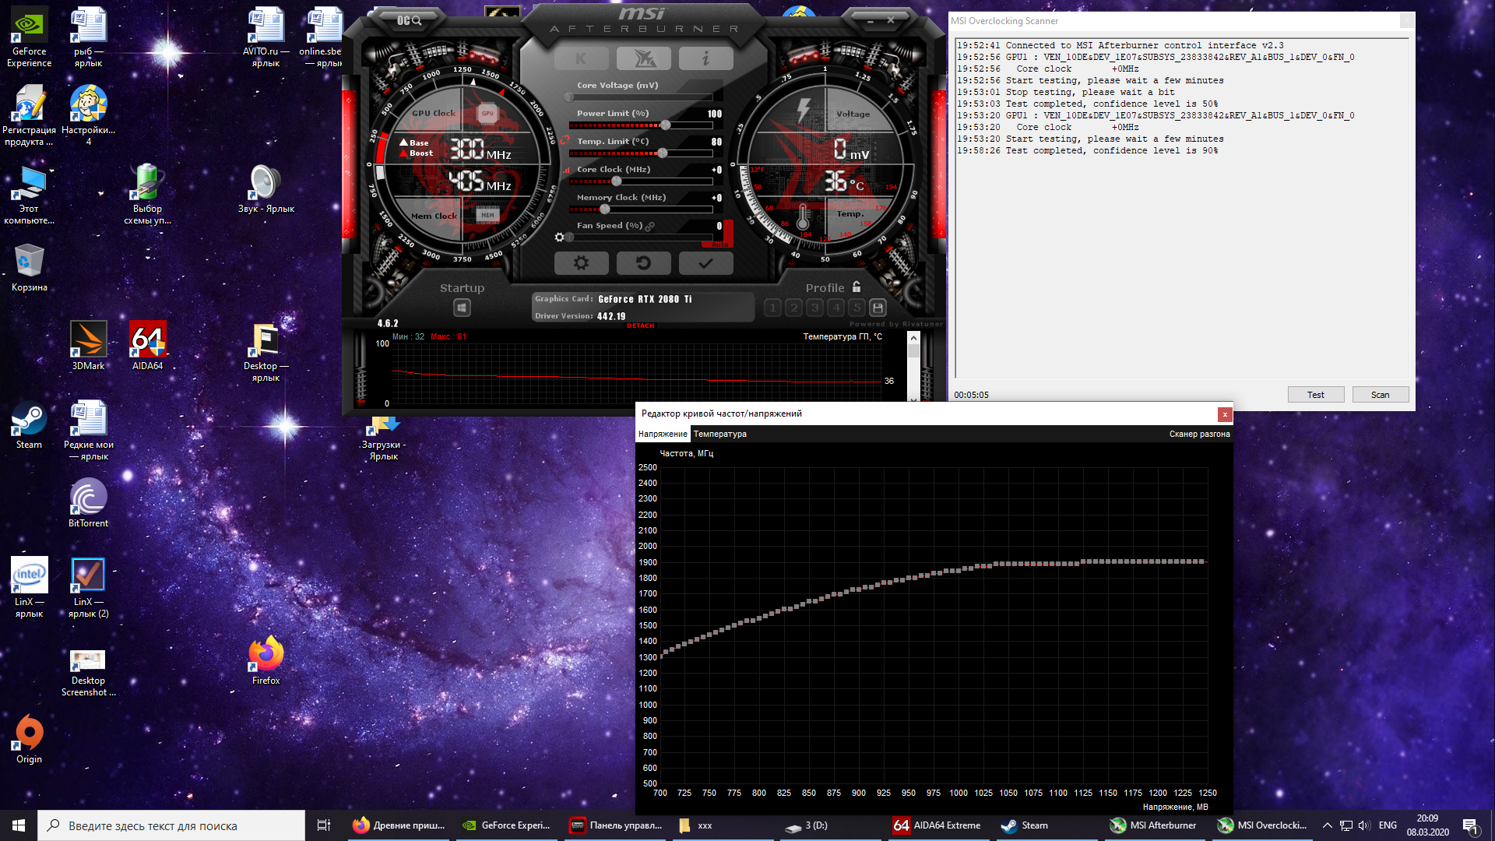Show hidden system tray icons chevron
Screen dimensions: 1495x841
click(x=1327, y=825)
